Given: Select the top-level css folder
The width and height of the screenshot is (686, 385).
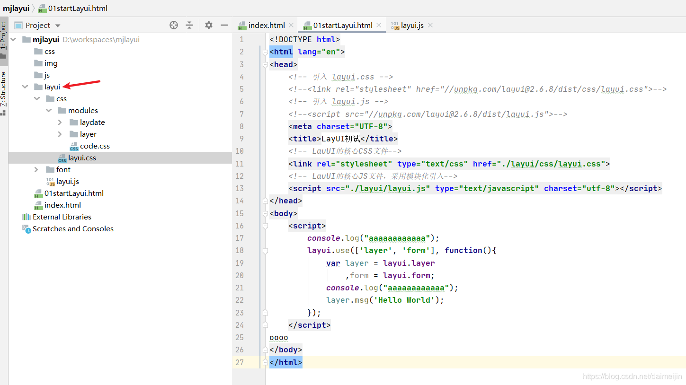Looking at the screenshot, I should pyautogui.click(x=50, y=52).
